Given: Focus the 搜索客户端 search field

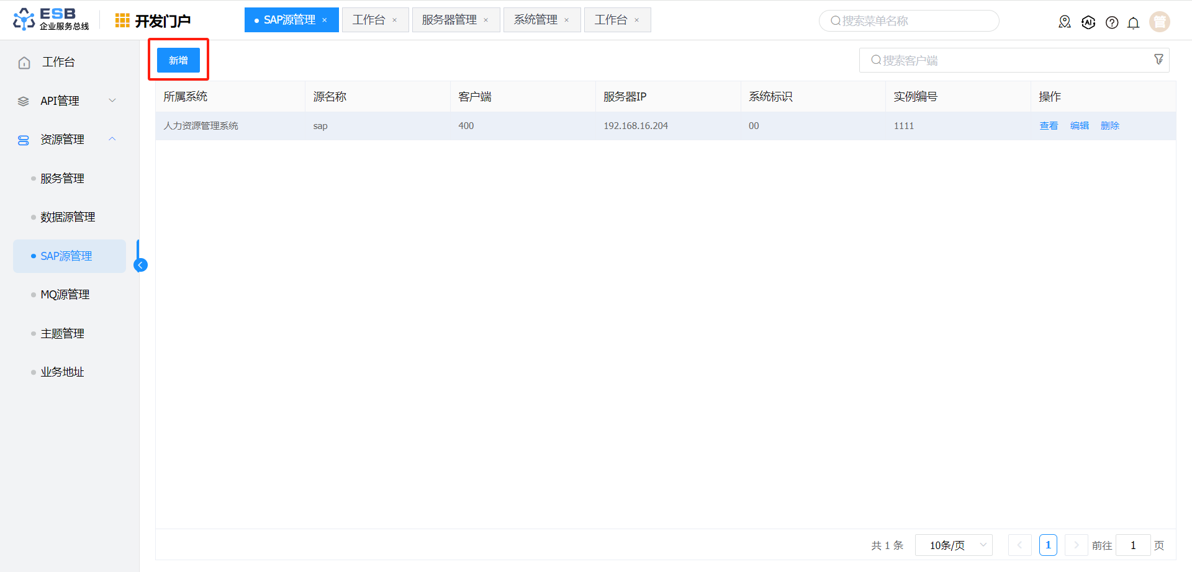Looking at the screenshot, I should (x=1006, y=60).
